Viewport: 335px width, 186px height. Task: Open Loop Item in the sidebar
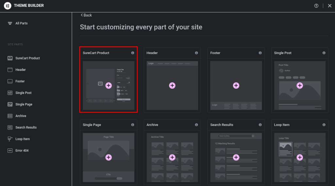[x=22, y=139]
